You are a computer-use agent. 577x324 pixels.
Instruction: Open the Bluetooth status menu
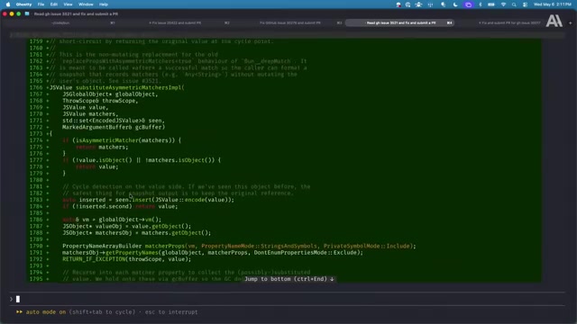[481, 4]
